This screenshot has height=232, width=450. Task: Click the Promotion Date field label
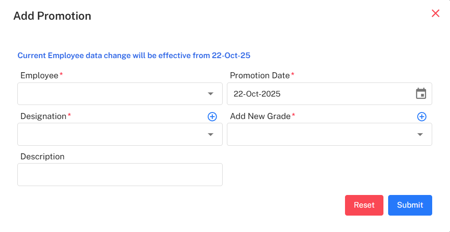tap(260, 75)
